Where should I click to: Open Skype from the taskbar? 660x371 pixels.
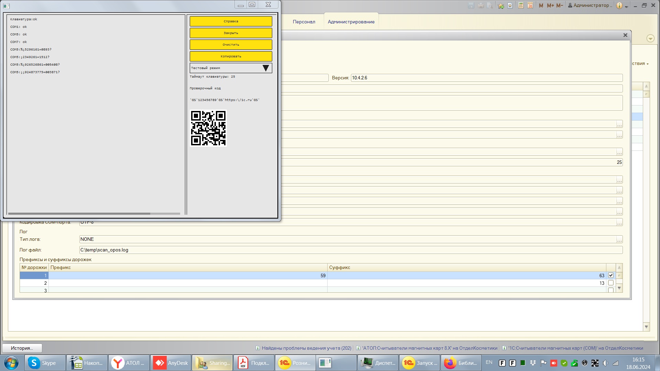45,363
